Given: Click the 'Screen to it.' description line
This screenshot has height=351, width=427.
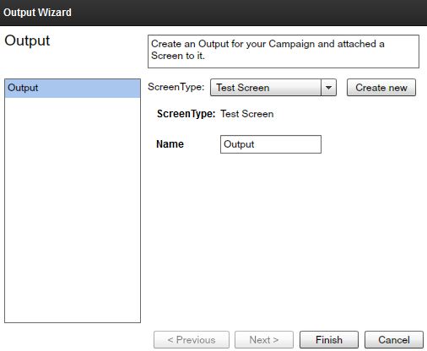Looking at the screenshot, I should [x=178, y=56].
